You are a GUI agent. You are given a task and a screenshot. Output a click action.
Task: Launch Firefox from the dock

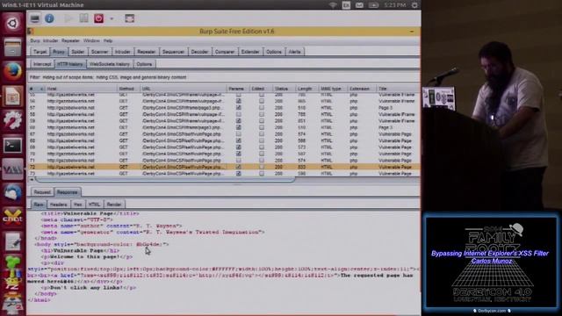[x=12, y=71]
